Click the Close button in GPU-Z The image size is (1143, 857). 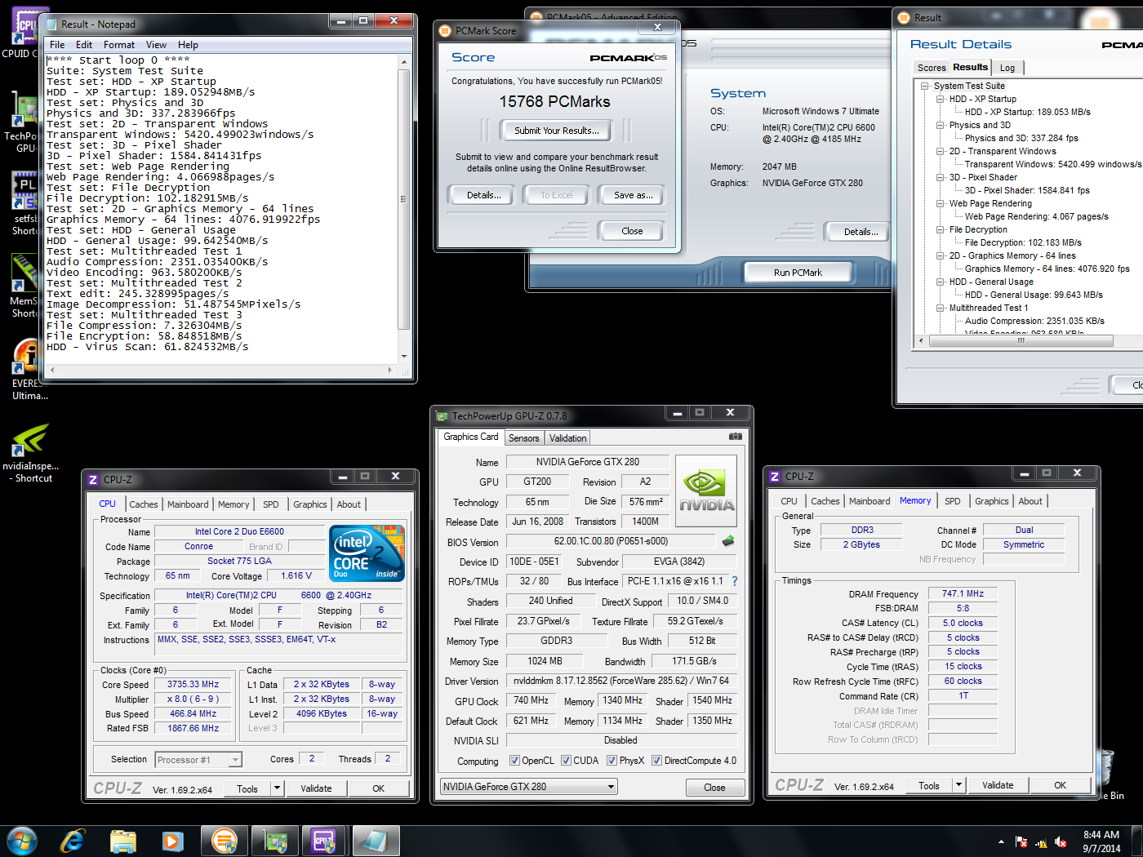714,788
